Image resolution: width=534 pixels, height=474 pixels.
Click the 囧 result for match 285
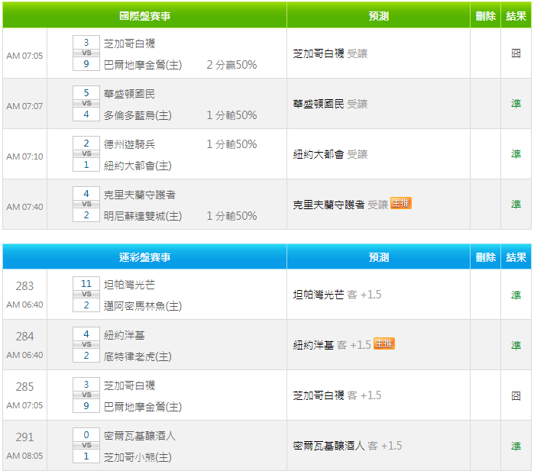516,395
